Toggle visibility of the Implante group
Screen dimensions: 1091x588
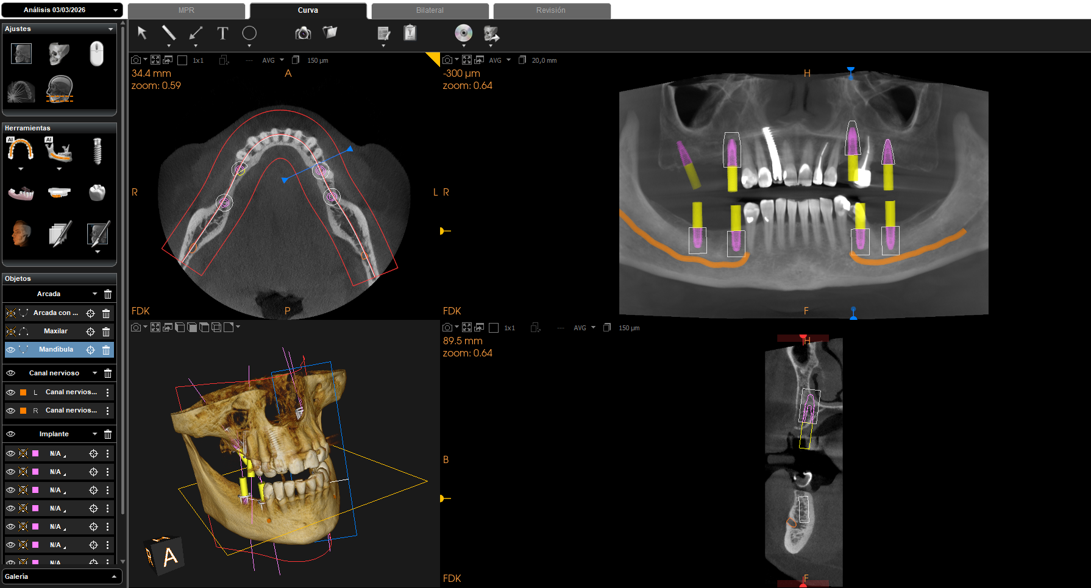[11, 434]
